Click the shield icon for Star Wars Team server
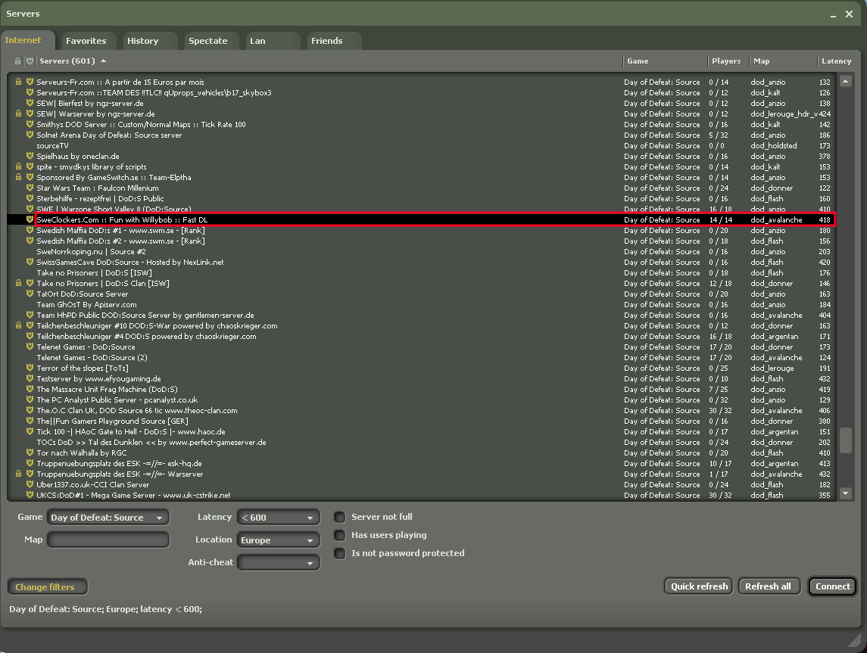867x653 pixels. pyautogui.click(x=30, y=188)
